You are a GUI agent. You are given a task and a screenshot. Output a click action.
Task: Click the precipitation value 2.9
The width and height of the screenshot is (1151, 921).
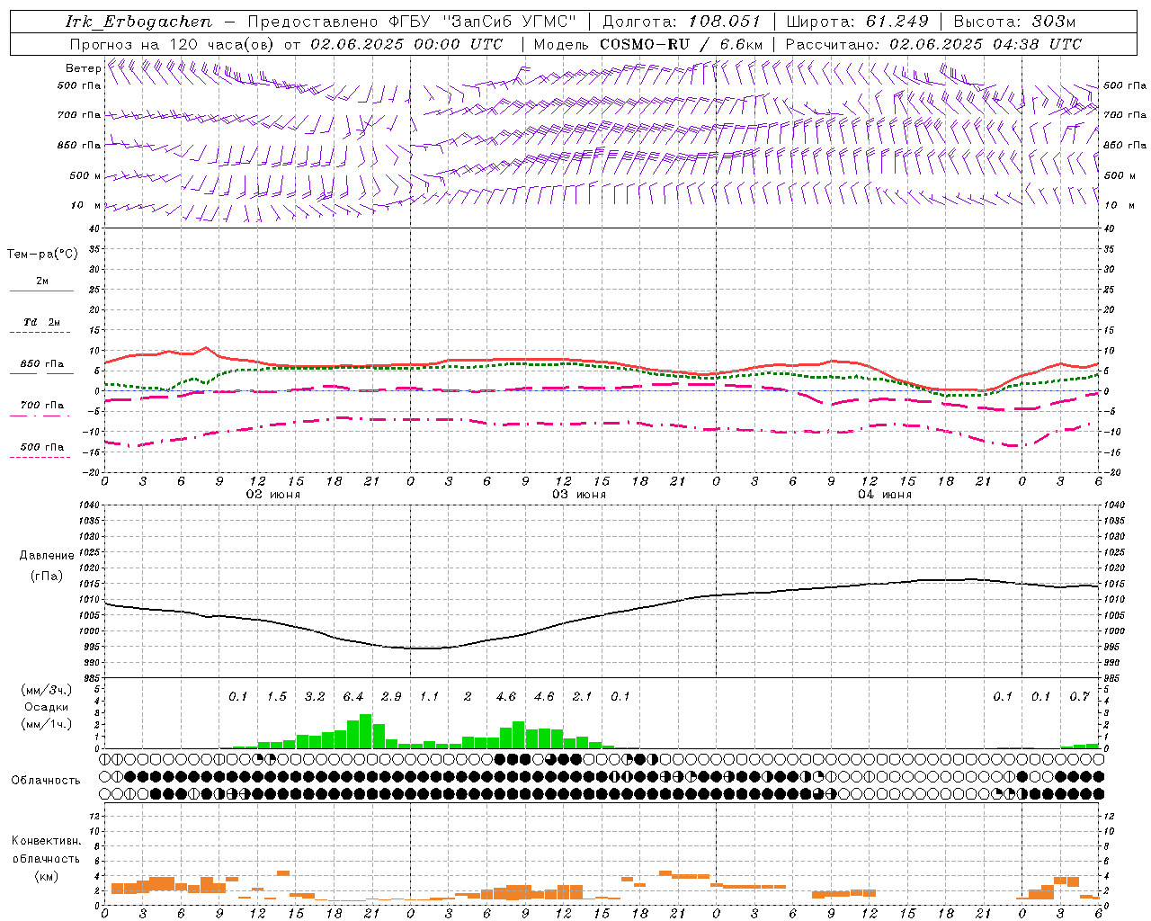[x=391, y=697]
